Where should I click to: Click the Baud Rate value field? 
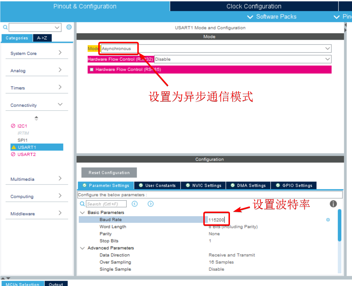pyautogui.click(x=217, y=220)
